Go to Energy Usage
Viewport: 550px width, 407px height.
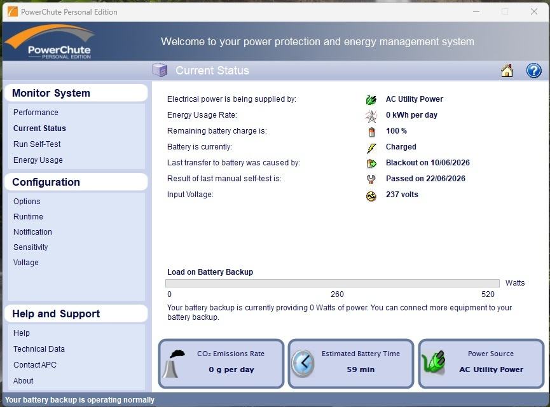[38, 160]
